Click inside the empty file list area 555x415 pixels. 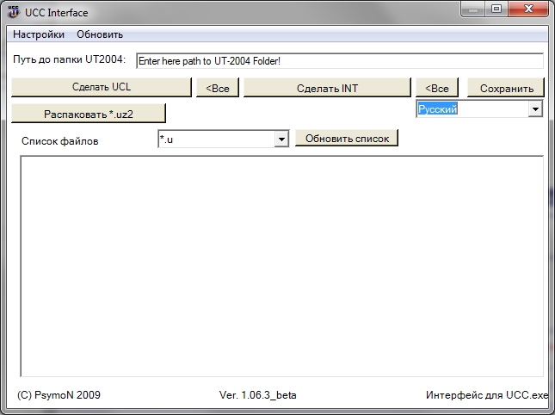281,267
